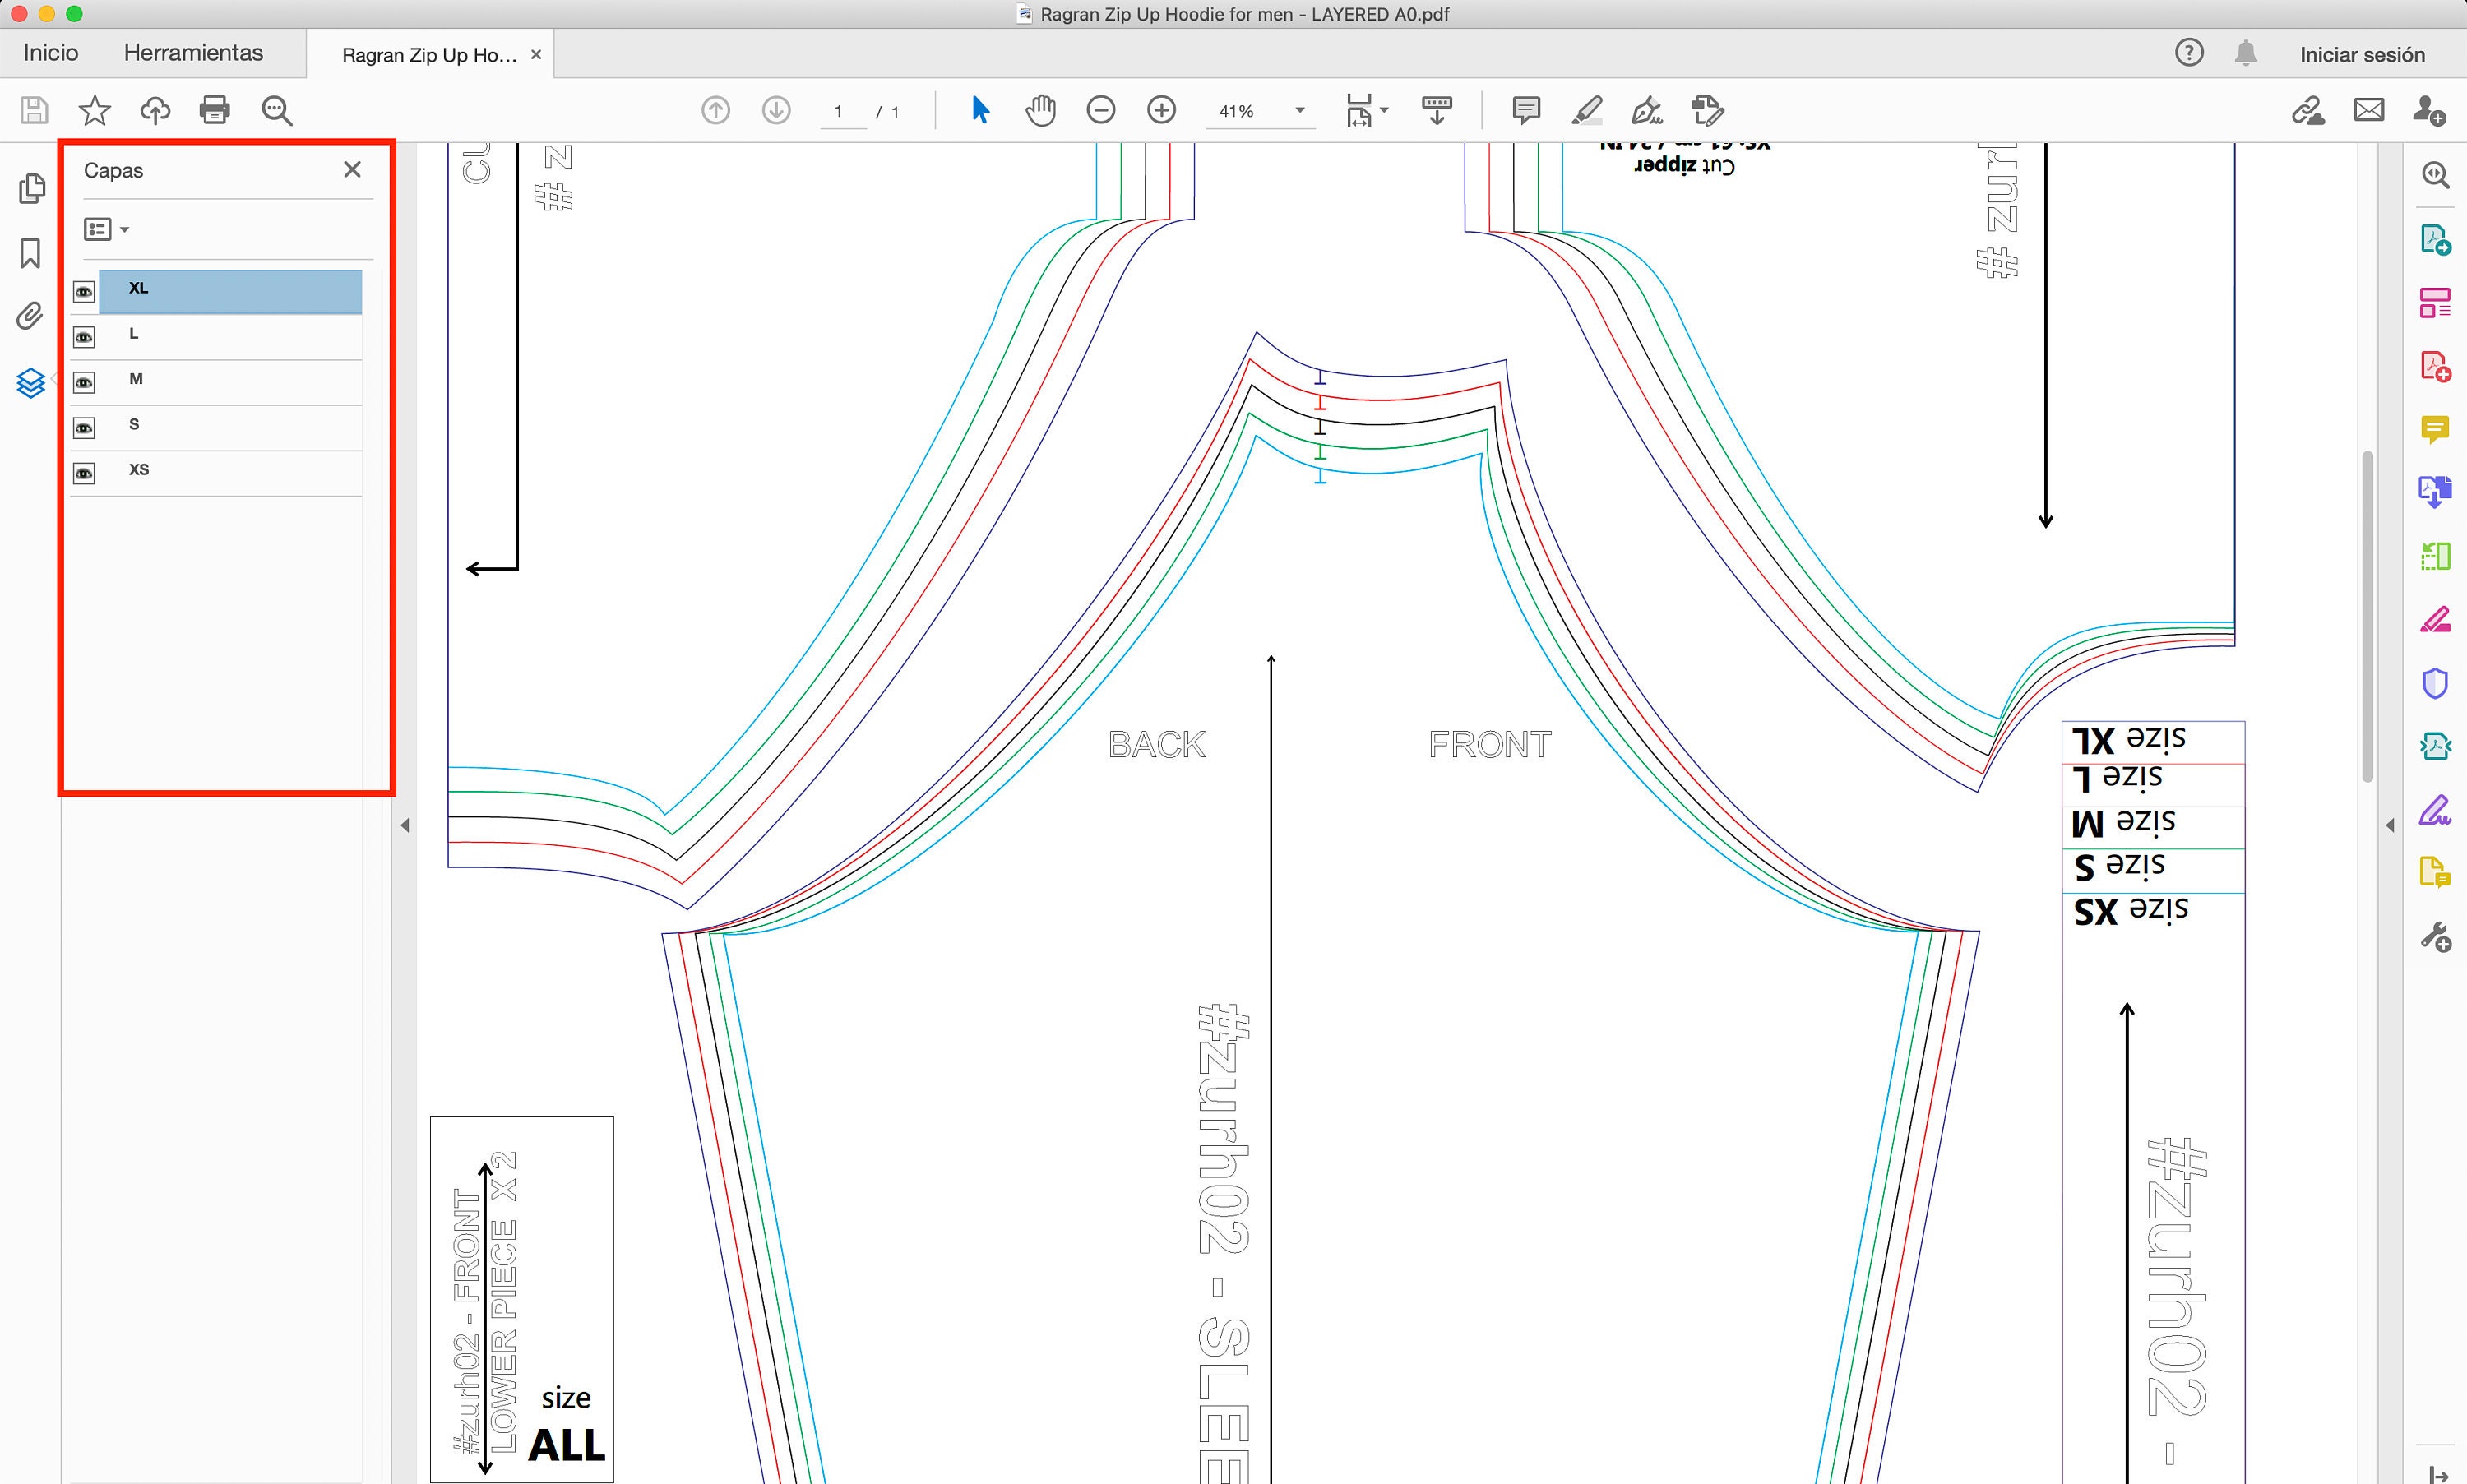Click Iniciar sesión to sign in
2467x1484 pixels.
[x=2362, y=55]
